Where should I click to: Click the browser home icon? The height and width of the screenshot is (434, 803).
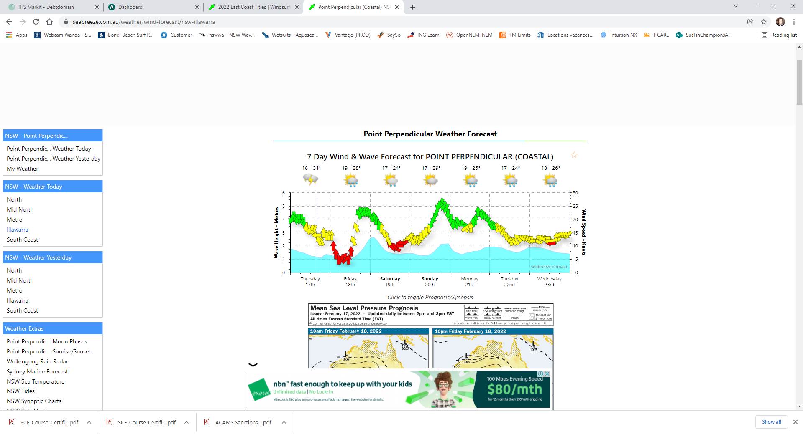(x=49, y=22)
